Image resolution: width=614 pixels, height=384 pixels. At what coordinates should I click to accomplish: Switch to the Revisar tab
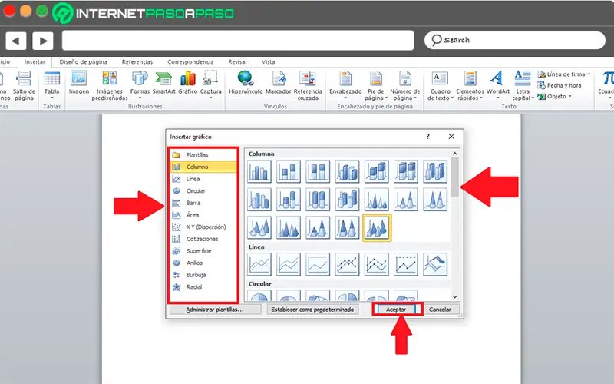238,62
